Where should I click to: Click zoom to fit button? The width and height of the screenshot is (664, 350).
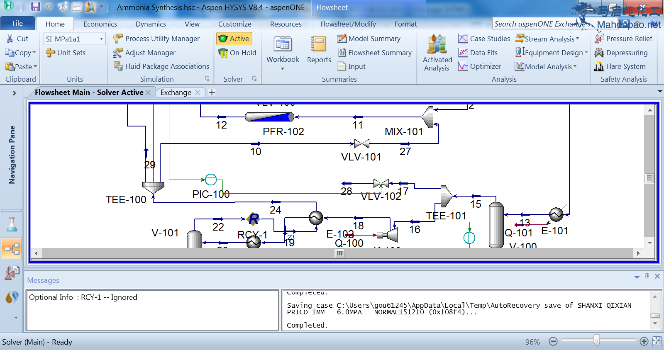click(657, 341)
